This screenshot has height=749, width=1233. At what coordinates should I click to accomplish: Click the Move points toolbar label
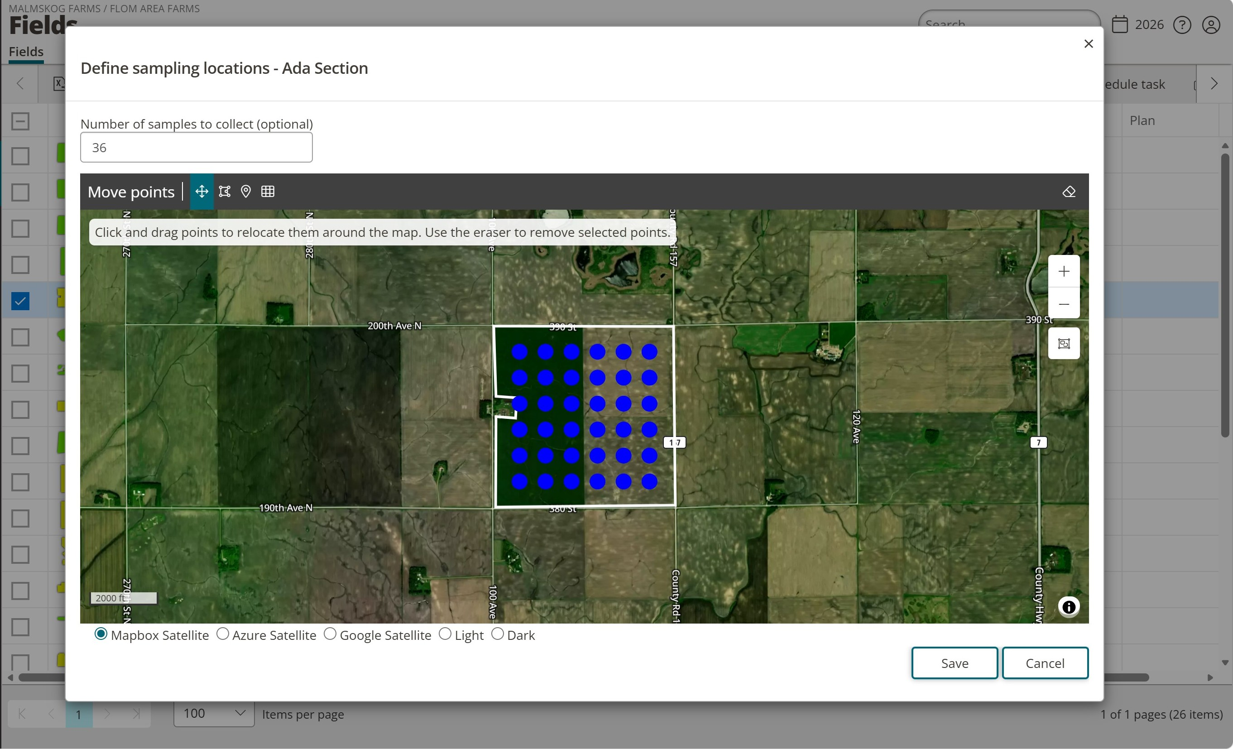[x=131, y=192]
